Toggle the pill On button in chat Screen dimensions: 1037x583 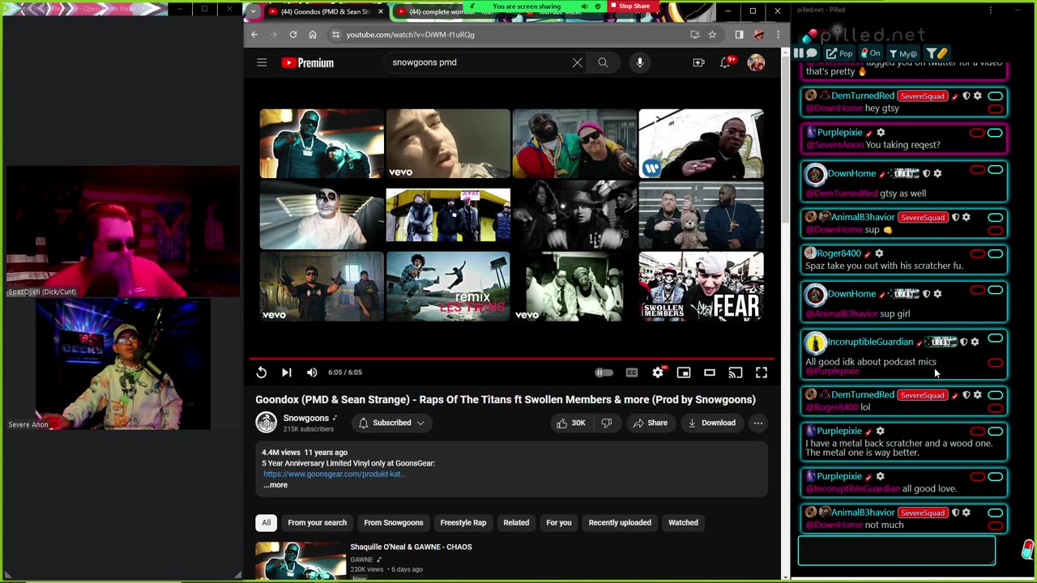coord(871,53)
